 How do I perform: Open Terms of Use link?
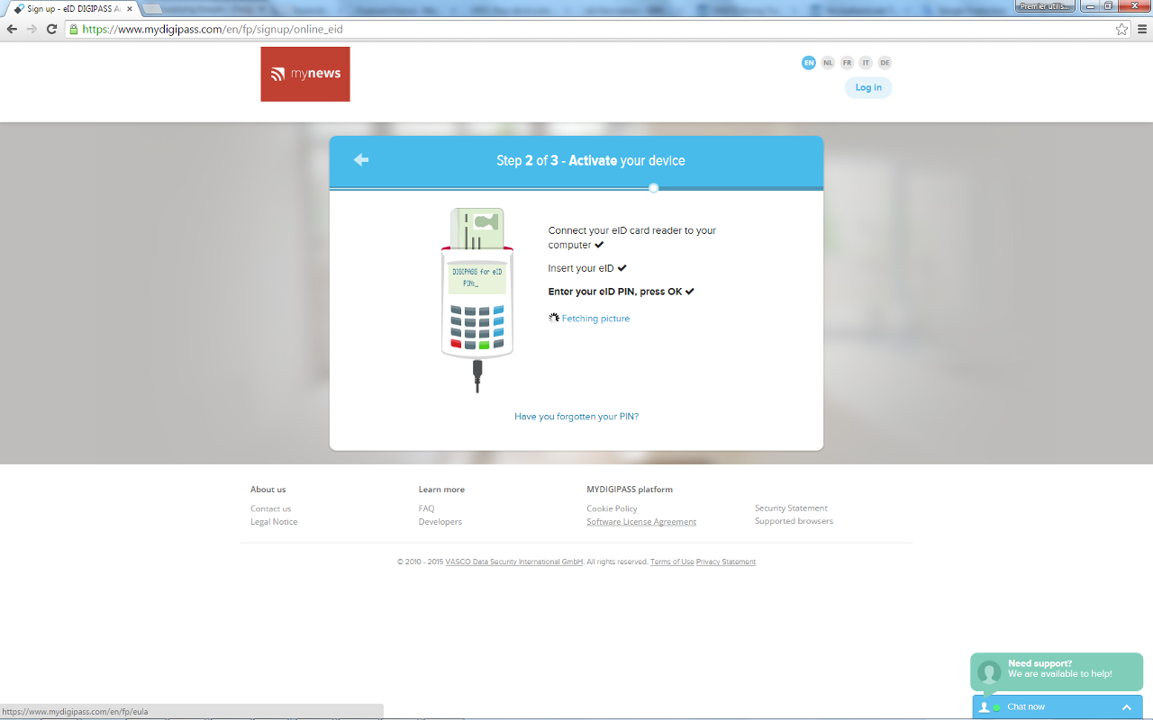click(672, 562)
